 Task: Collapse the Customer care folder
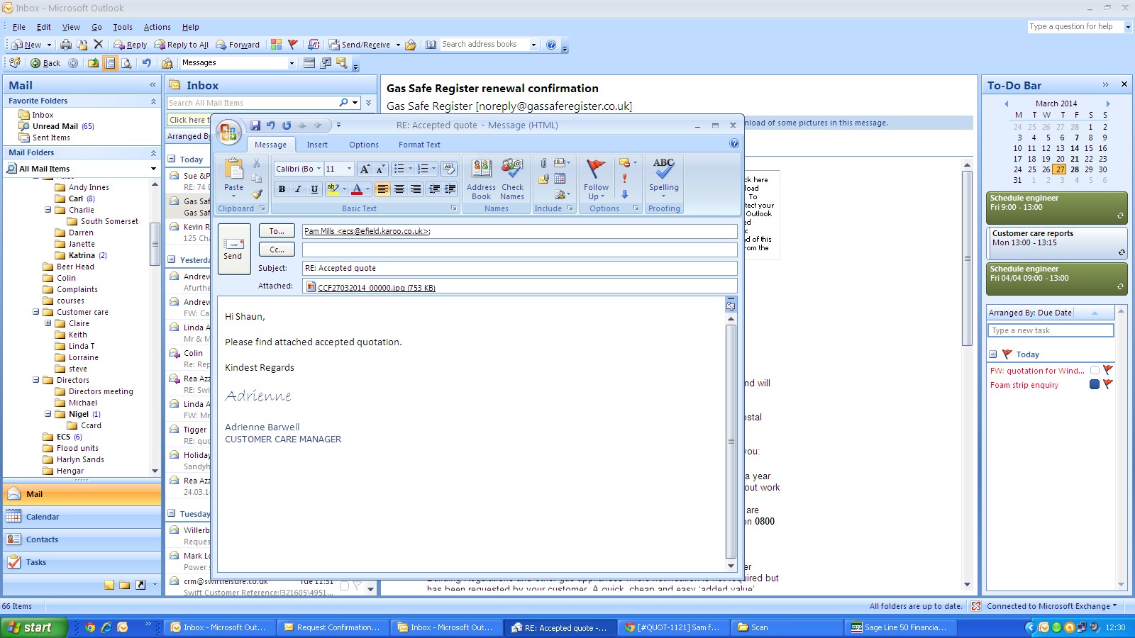pyautogui.click(x=35, y=312)
